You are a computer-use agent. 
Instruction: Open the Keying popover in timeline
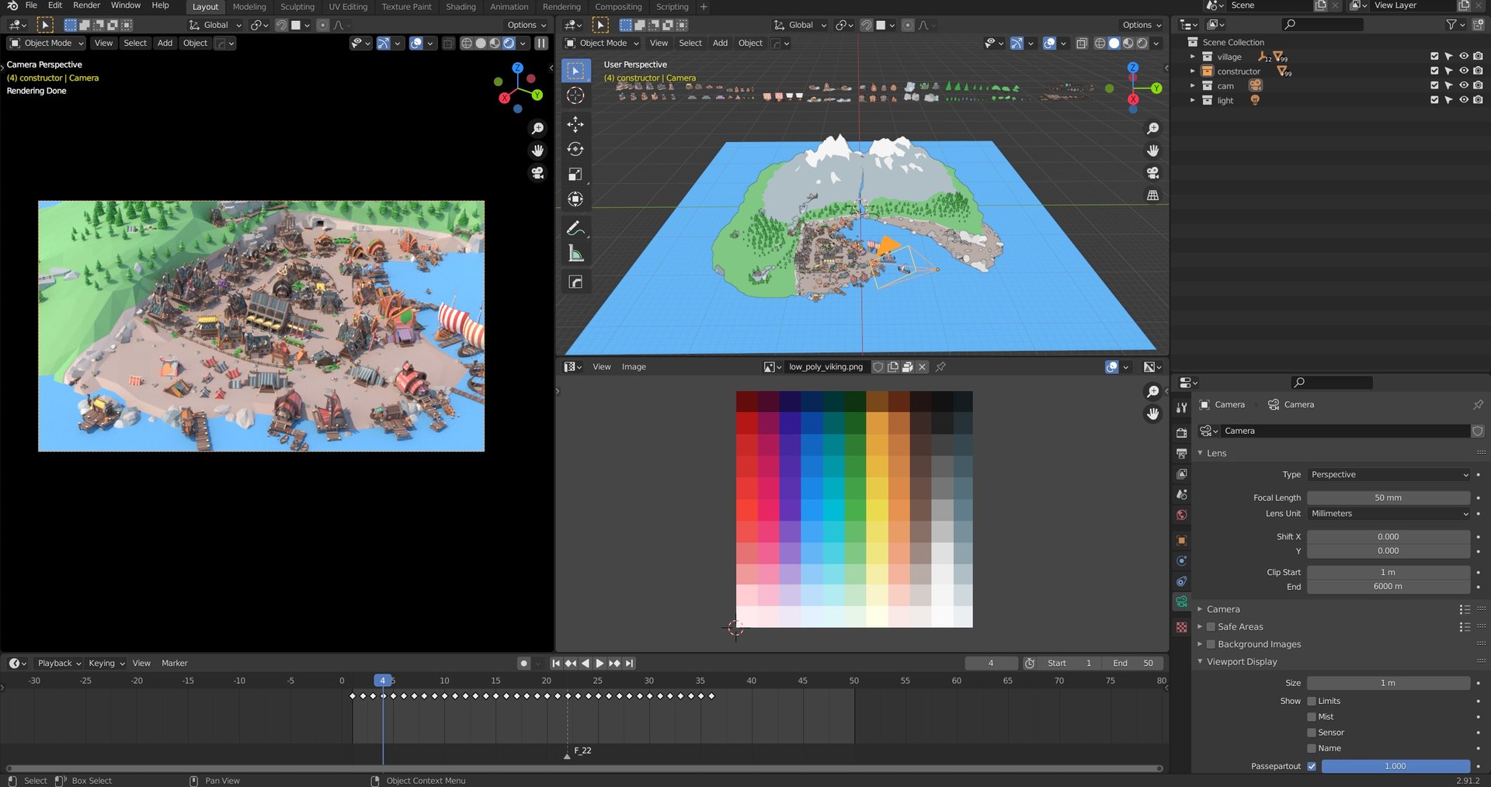point(106,664)
